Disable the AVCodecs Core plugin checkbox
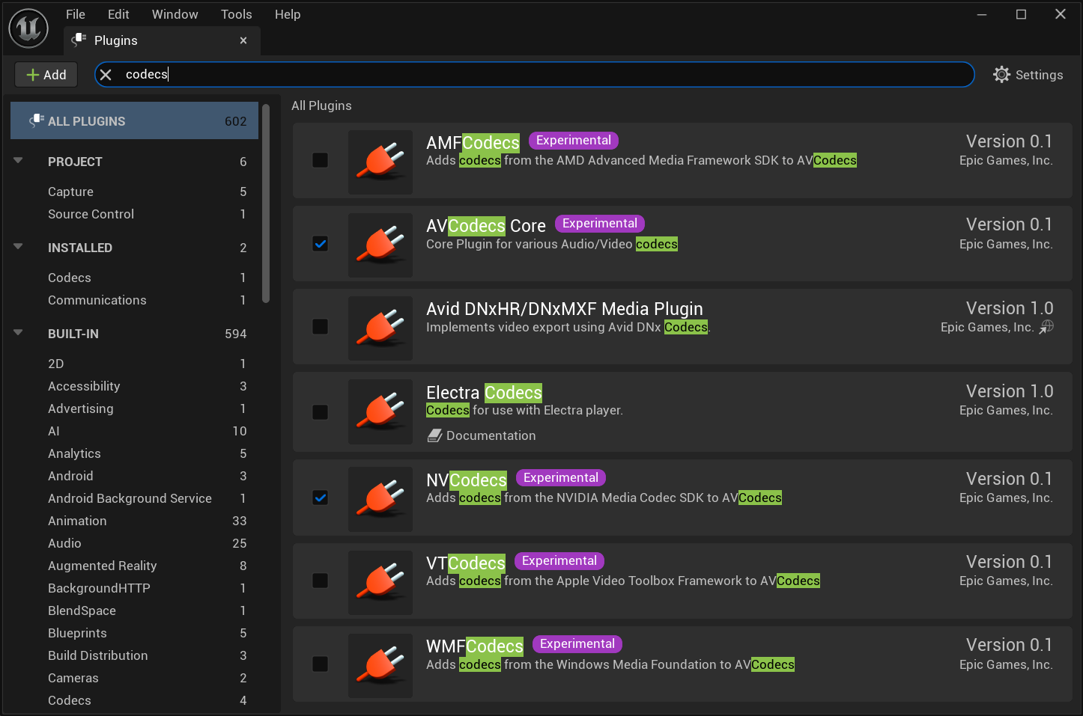This screenshot has height=716, width=1083. [320, 244]
